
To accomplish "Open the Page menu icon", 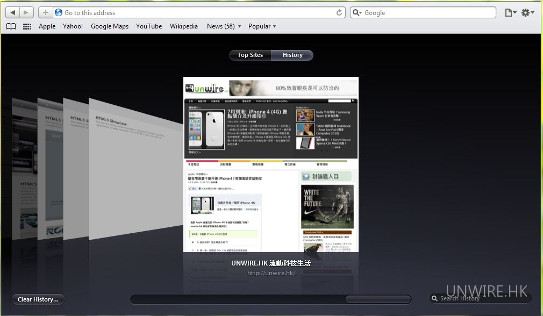I will coord(510,13).
